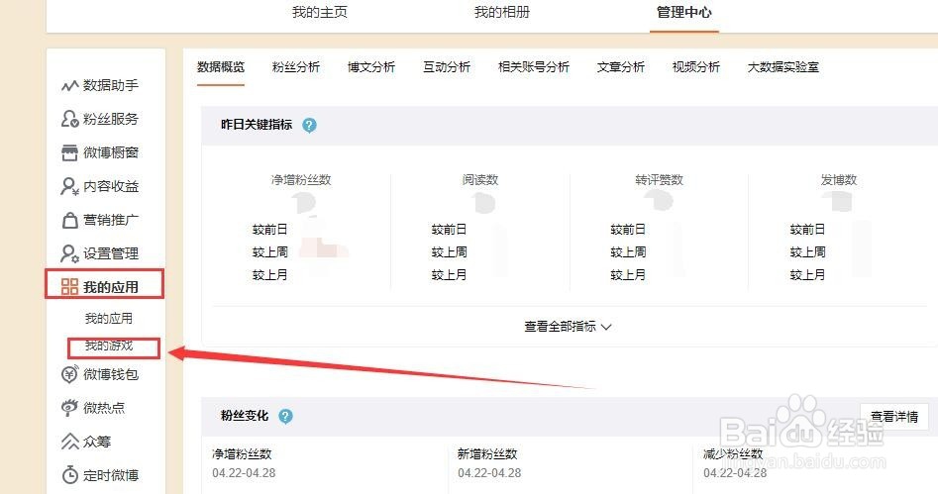Screen dimensions: 938x494
Task: Click 阅读数 metric heading
Action: (x=480, y=180)
